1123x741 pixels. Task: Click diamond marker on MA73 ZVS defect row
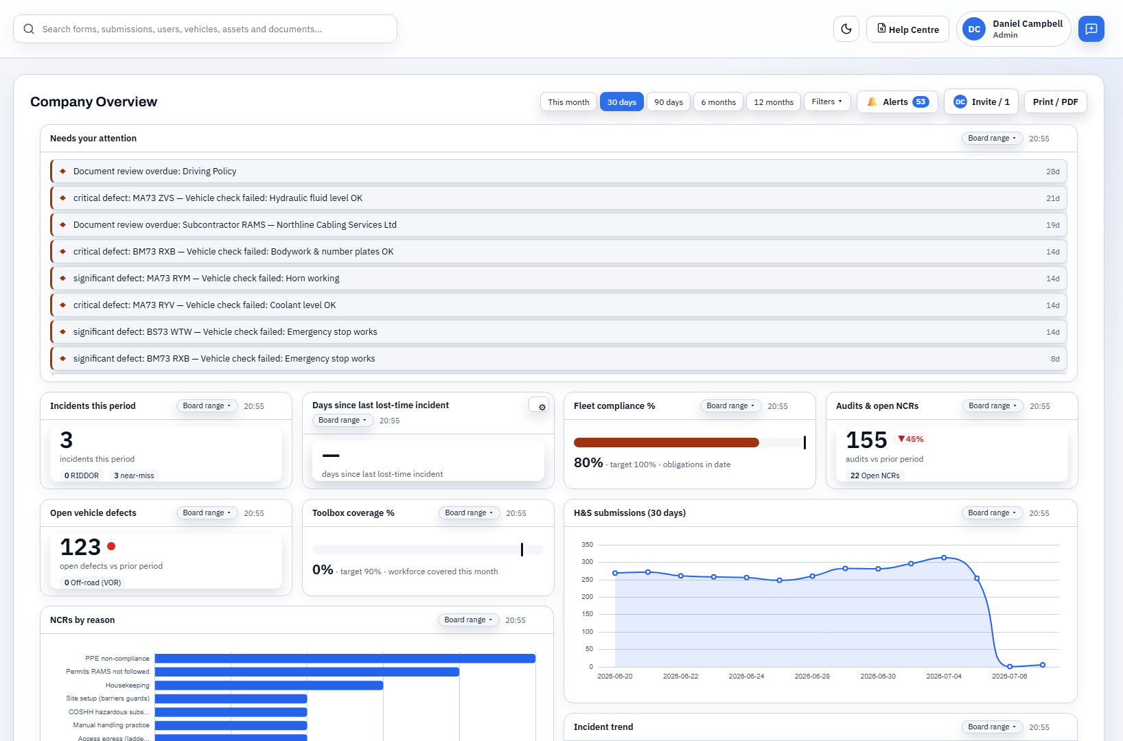[62, 198]
